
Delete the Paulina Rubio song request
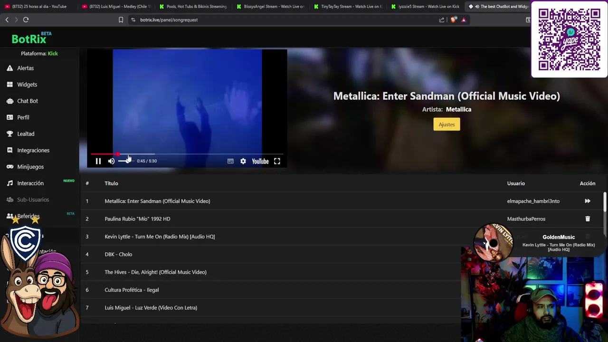coord(588,219)
